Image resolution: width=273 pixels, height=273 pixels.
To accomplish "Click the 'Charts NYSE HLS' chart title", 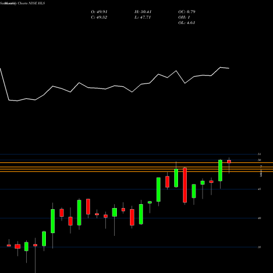I will pos(31,3).
